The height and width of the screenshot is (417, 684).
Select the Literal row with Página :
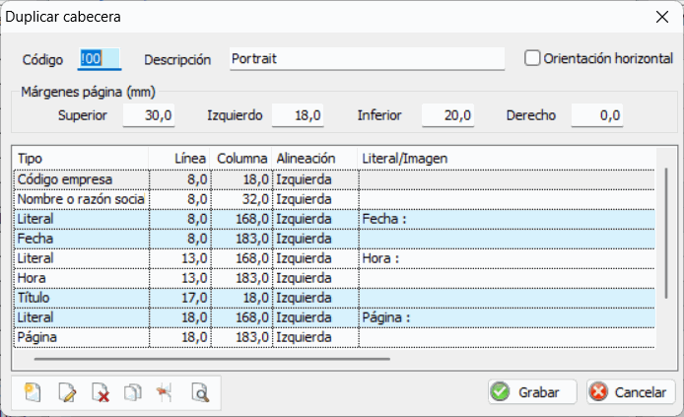point(334,317)
